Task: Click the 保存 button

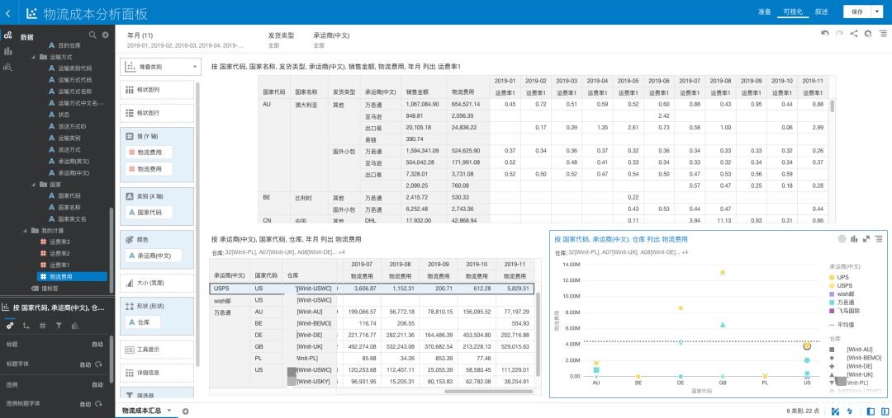Action: [x=856, y=12]
